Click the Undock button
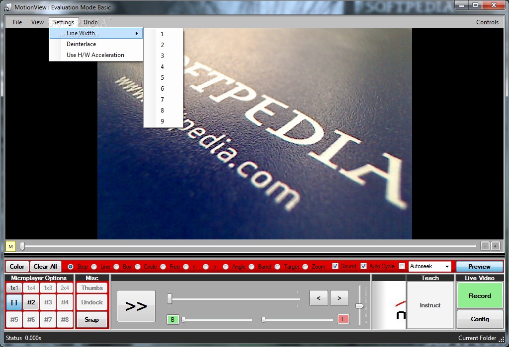This screenshot has height=347, width=509. coord(92,302)
